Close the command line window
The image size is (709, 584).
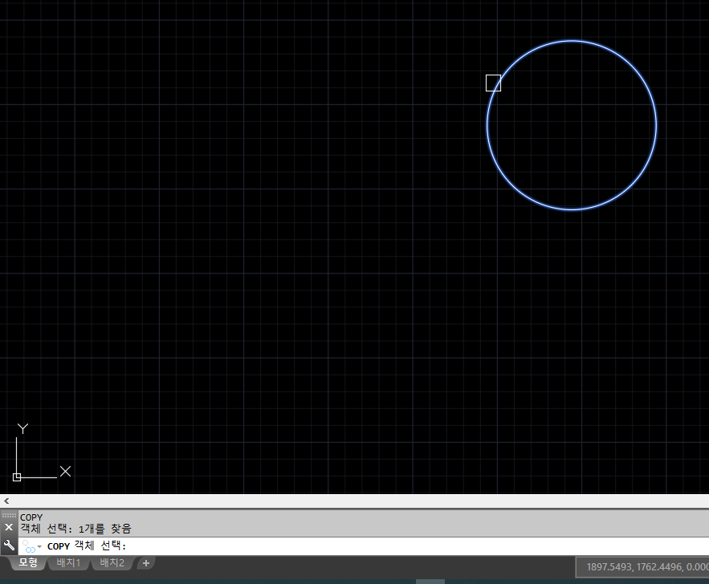coord(9,527)
